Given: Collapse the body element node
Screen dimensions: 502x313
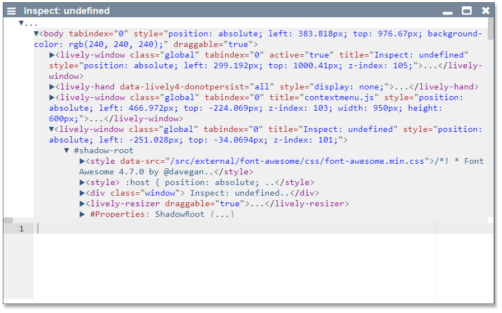Looking at the screenshot, I should click(x=36, y=34).
